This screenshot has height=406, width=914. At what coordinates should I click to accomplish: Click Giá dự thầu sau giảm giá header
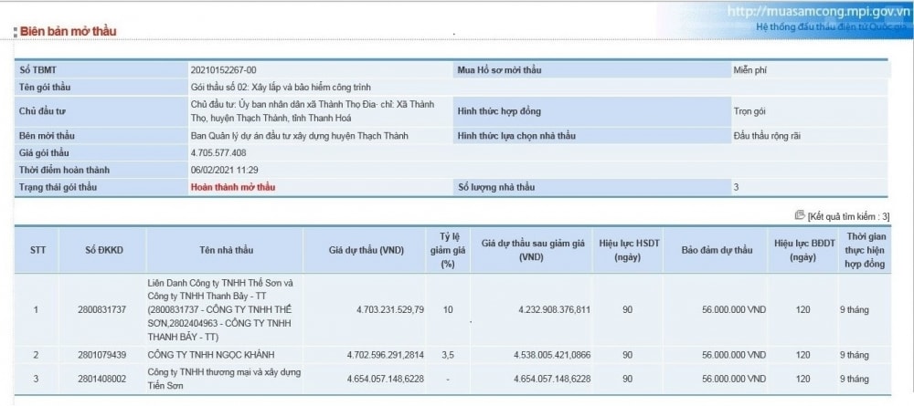click(x=532, y=250)
